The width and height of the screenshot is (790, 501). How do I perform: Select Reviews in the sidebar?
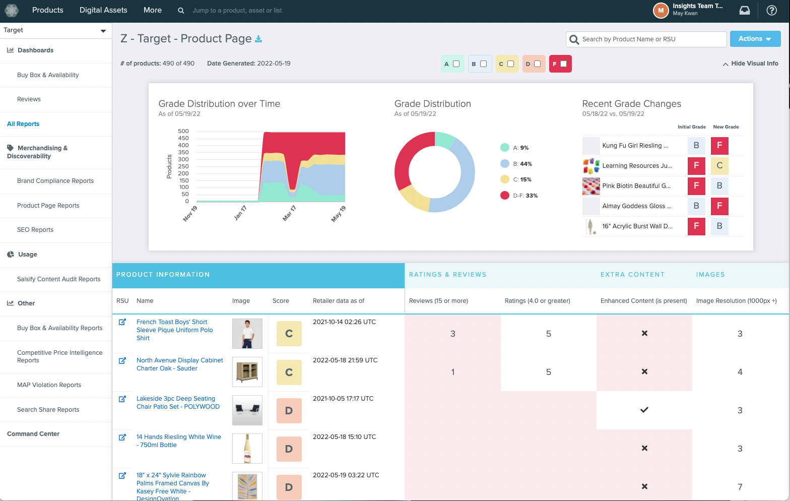pos(29,99)
